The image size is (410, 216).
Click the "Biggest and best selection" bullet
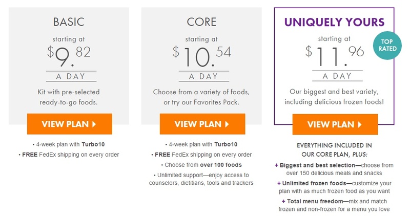click(x=335, y=169)
